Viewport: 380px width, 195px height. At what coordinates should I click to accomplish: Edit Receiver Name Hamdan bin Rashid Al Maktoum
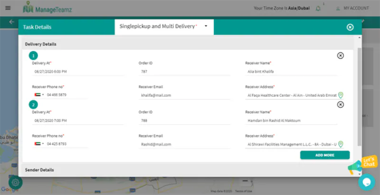291,121
